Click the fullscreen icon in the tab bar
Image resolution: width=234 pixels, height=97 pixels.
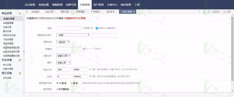point(209,12)
